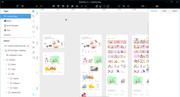This screenshot has width=180, height=97.
Task: Select the Image tool
Action: click(33, 47)
